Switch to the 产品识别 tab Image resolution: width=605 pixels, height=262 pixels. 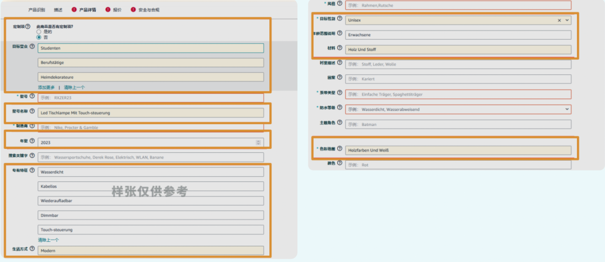point(36,10)
